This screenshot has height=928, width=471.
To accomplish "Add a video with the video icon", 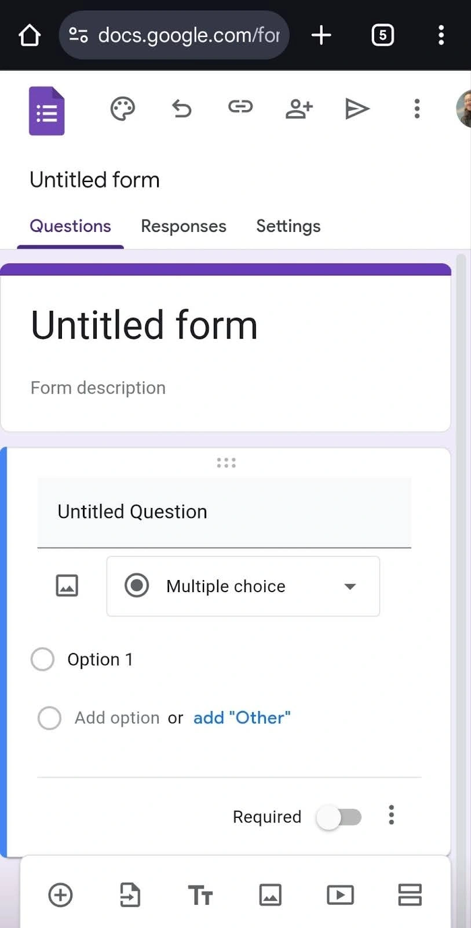I will 340,895.
